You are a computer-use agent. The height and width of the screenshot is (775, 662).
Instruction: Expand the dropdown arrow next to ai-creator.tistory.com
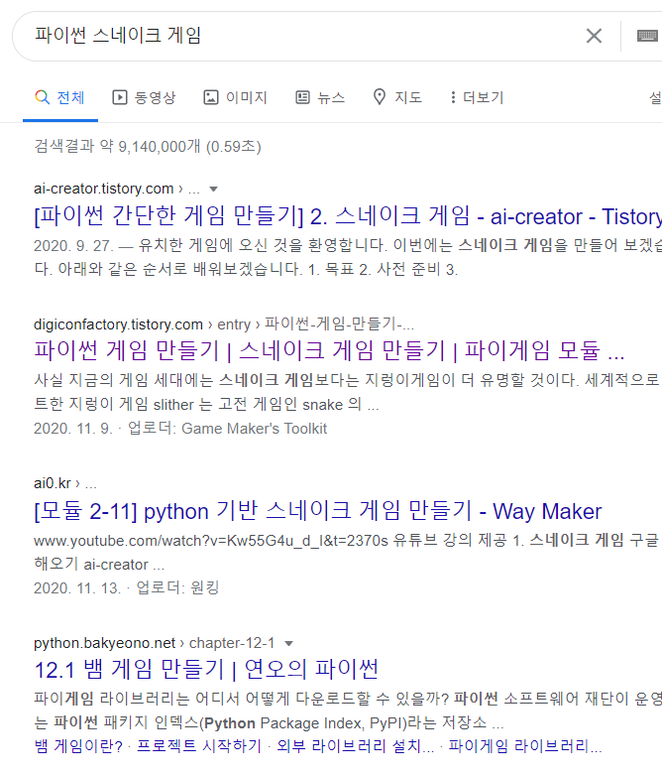coord(214,189)
